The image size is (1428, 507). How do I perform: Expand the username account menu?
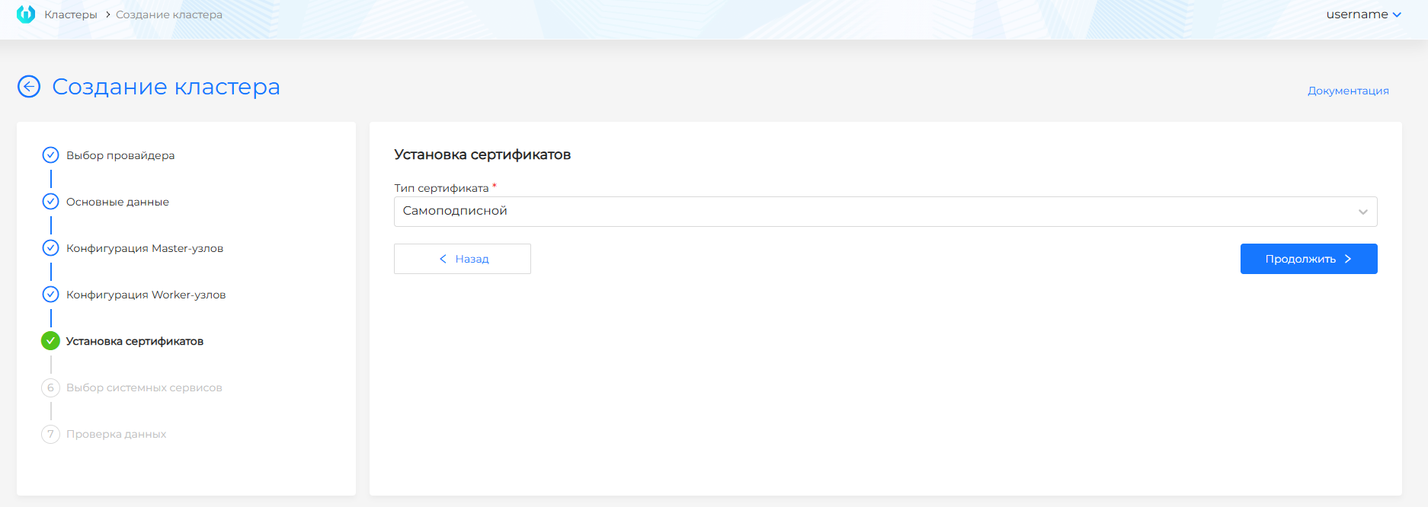1363,14
